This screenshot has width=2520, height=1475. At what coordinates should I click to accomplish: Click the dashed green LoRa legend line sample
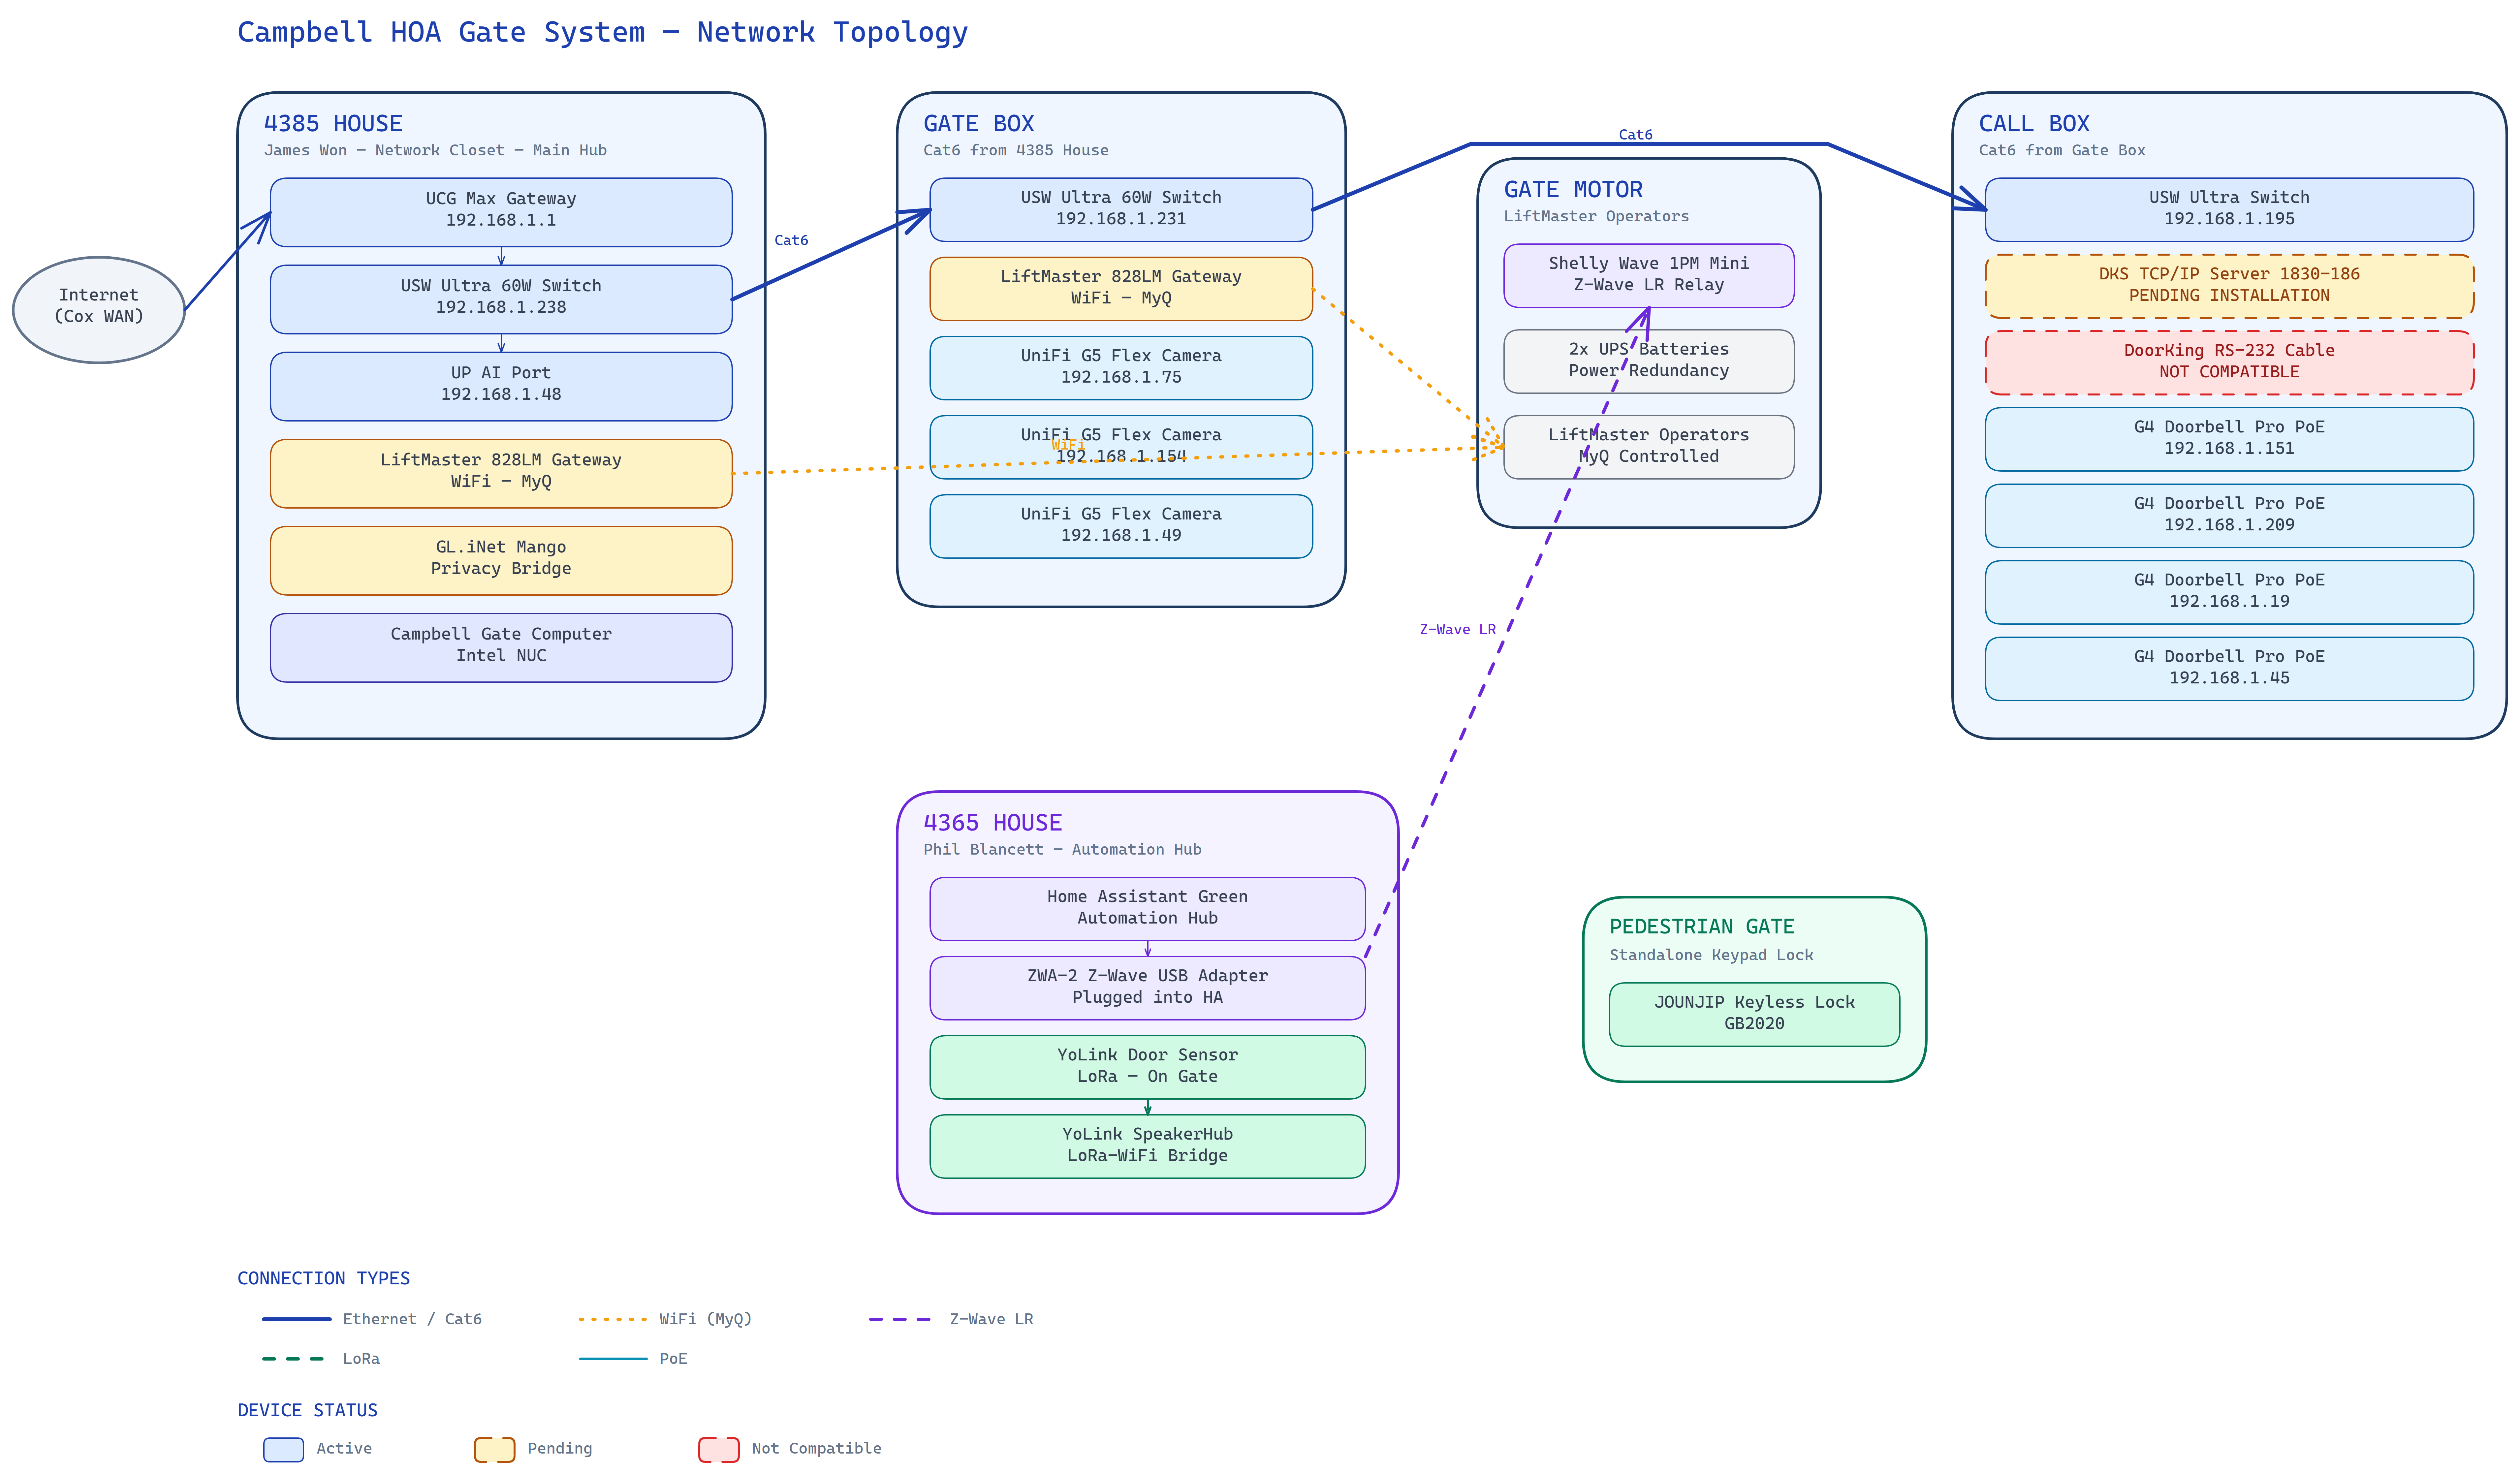click(x=293, y=1359)
